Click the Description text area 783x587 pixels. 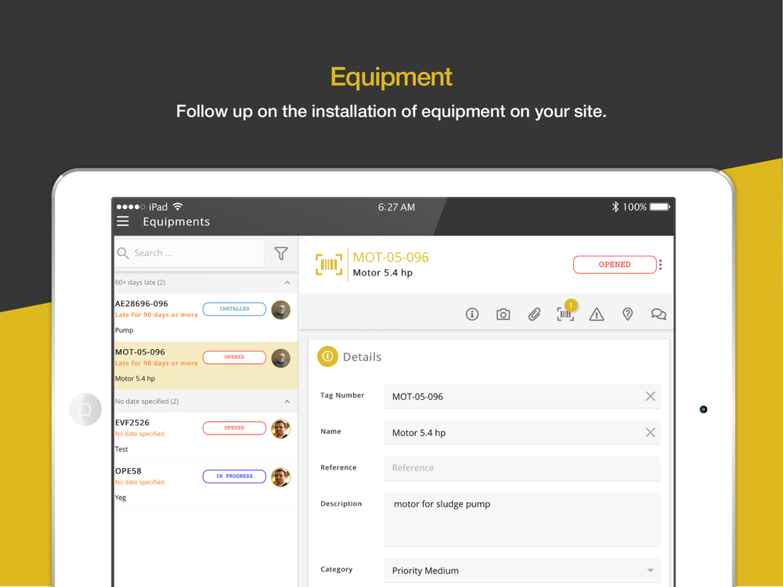pos(521,519)
